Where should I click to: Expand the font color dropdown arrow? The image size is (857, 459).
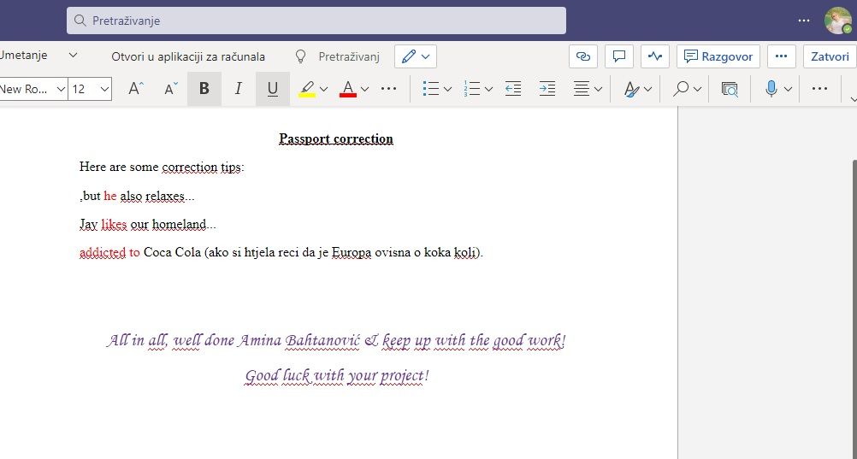365,89
